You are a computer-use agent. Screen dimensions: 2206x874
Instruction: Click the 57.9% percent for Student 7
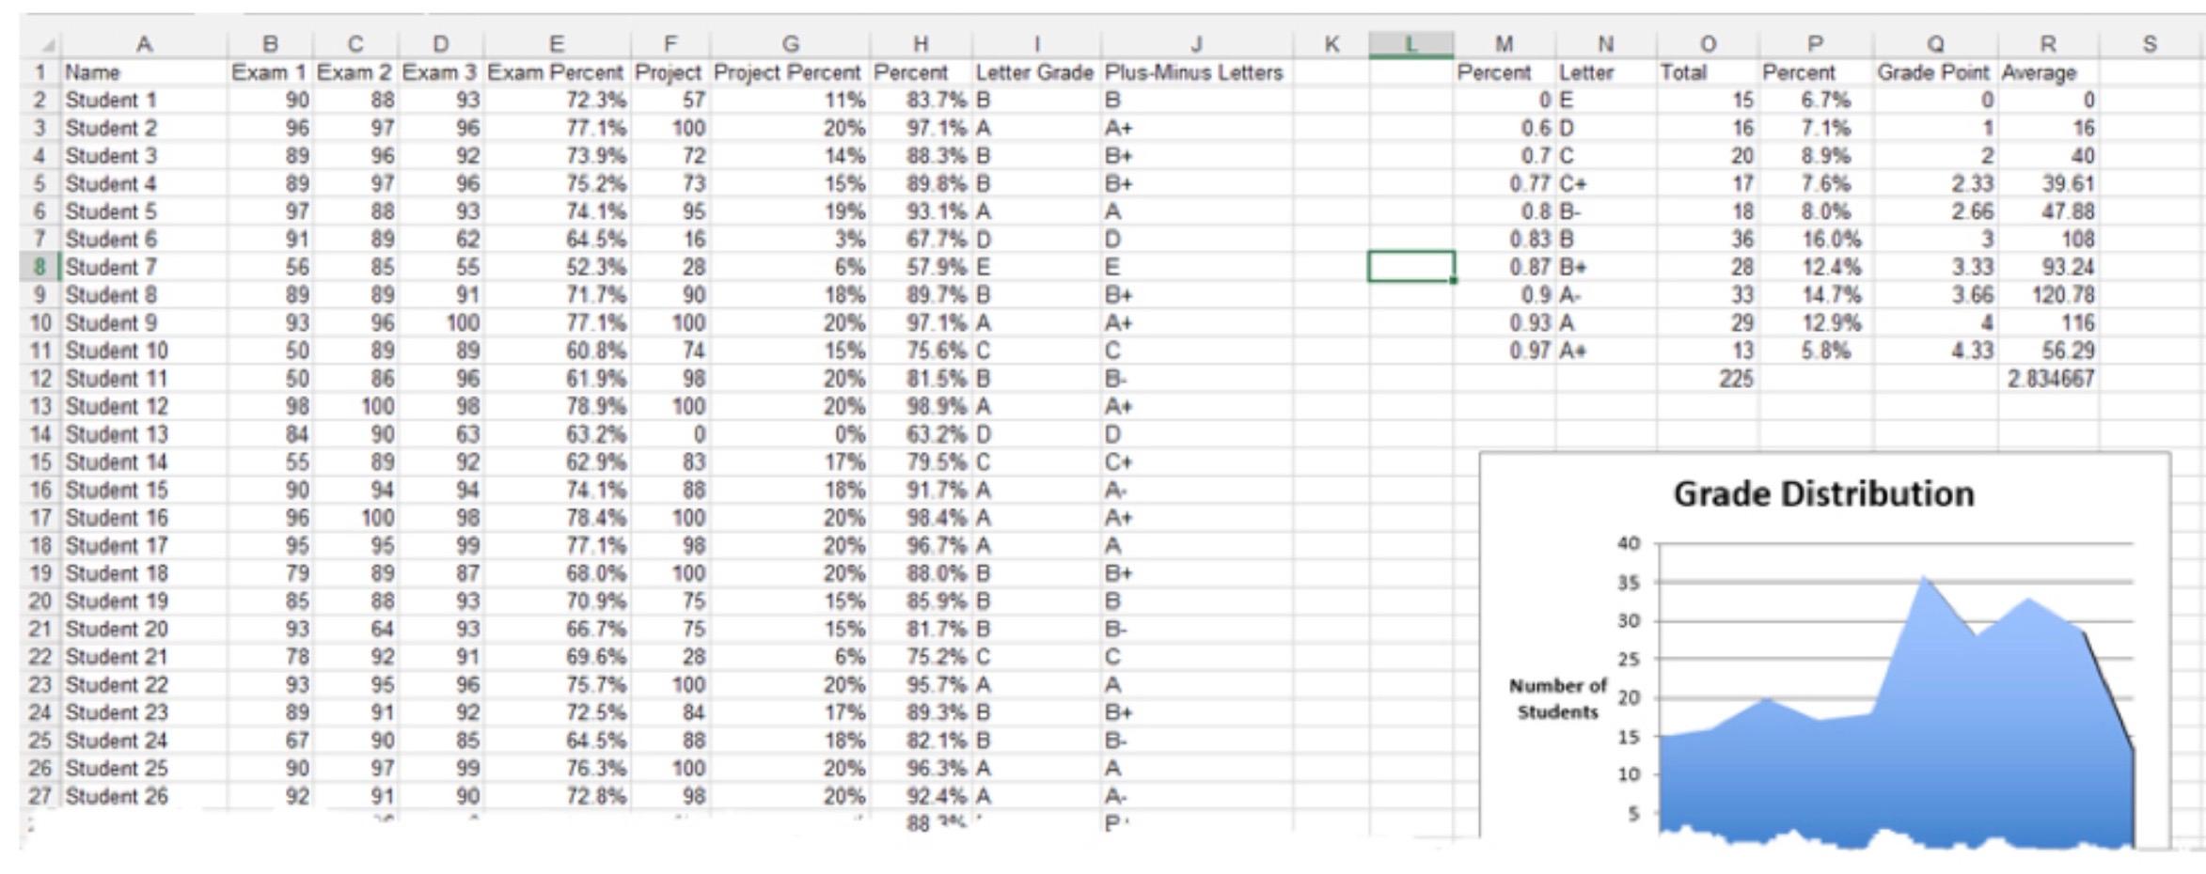pyautogui.click(x=921, y=267)
